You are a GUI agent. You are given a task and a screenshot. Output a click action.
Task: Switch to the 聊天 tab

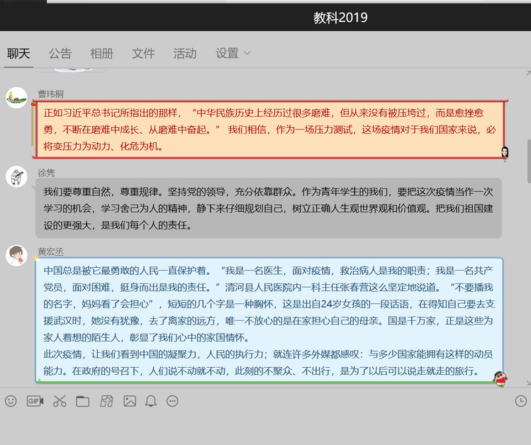coord(18,53)
